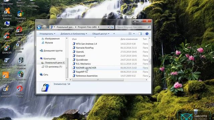
Task: Toggle the preview pane
Action: click(x=140, y=34)
